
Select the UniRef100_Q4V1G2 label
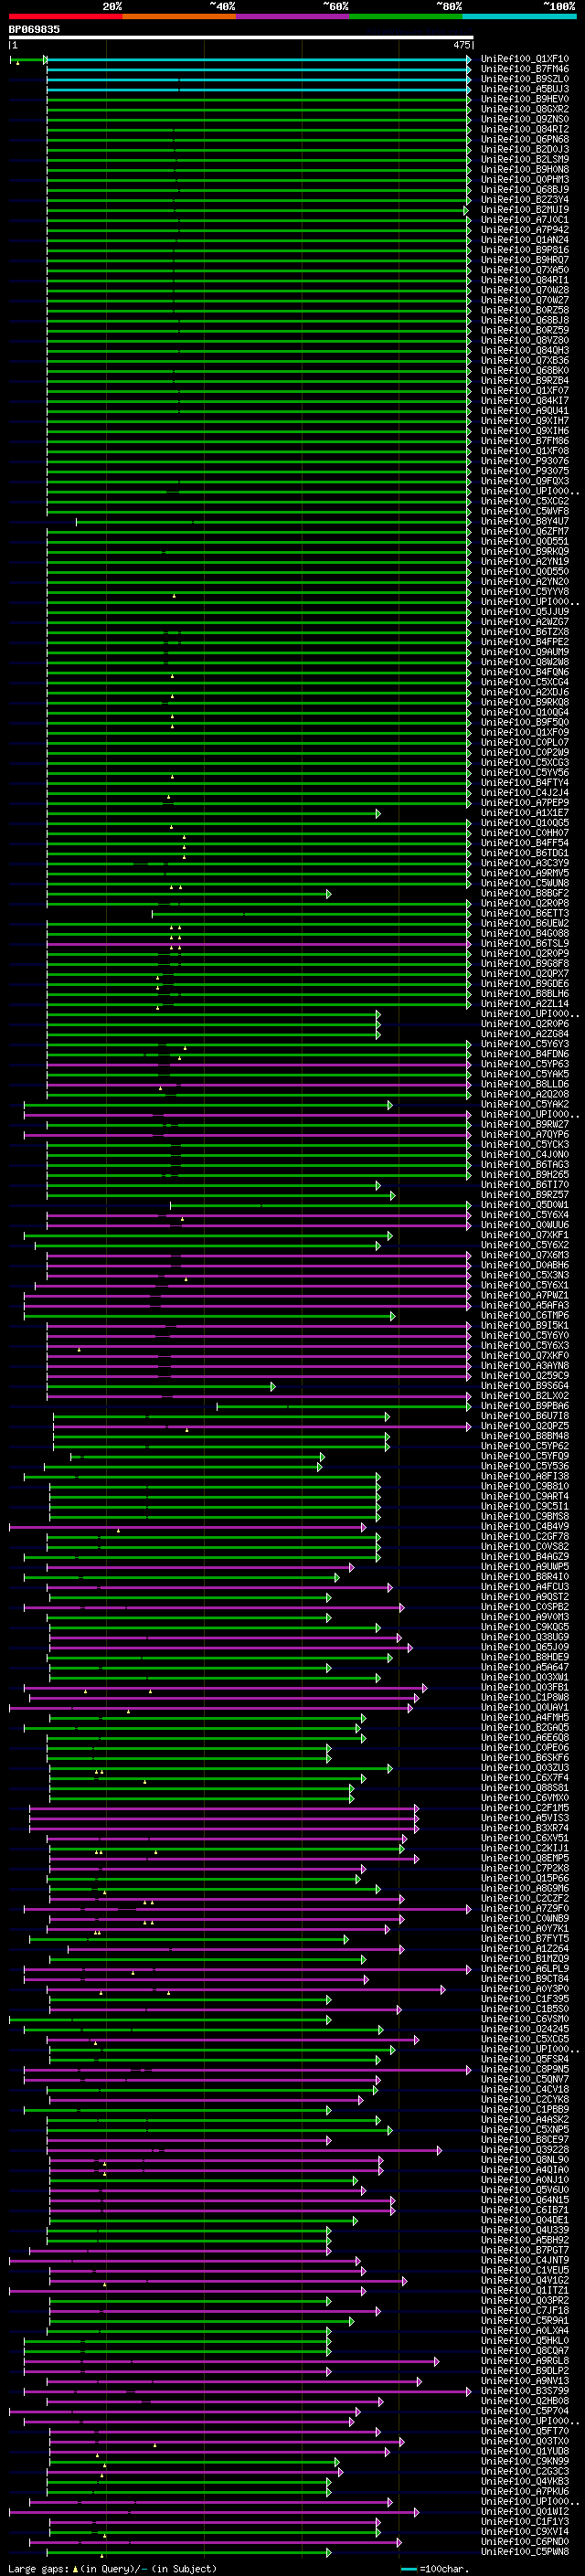[x=524, y=2281]
